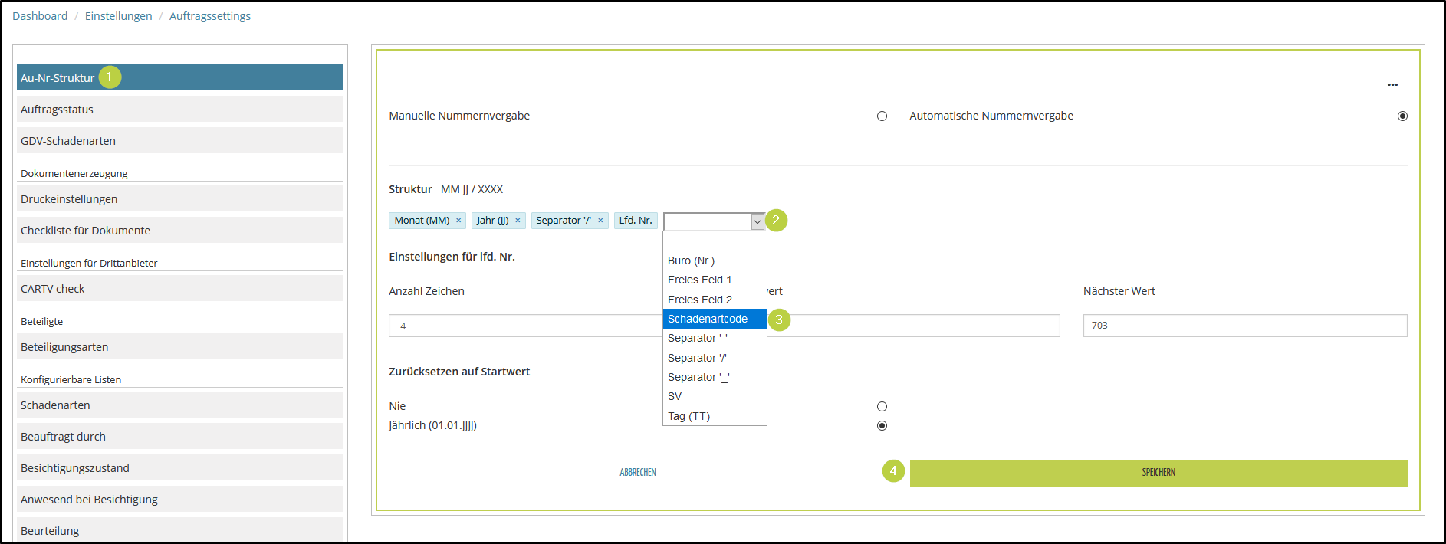
Task: Click the Abbrechen link
Action: click(x=638, y=473)
